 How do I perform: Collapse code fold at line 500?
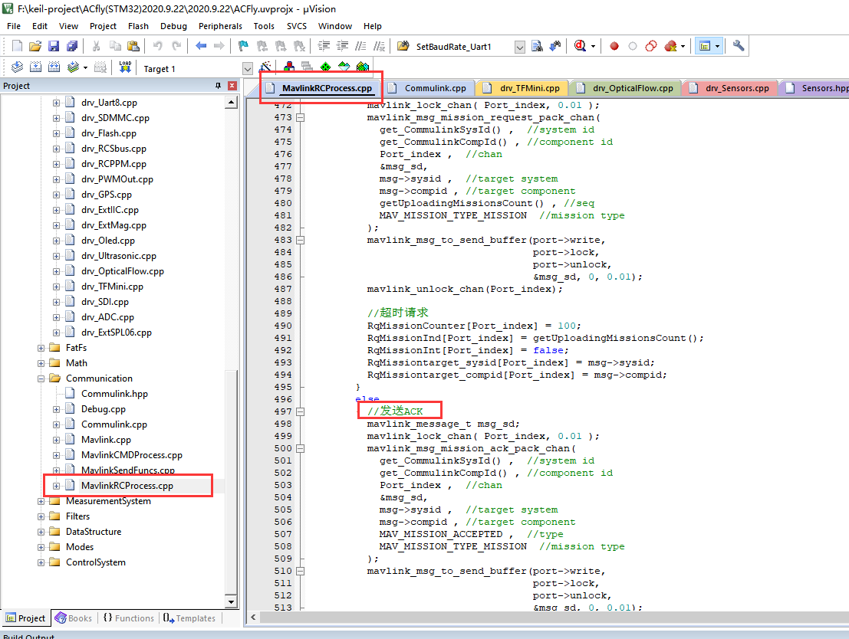pos(301,448)
